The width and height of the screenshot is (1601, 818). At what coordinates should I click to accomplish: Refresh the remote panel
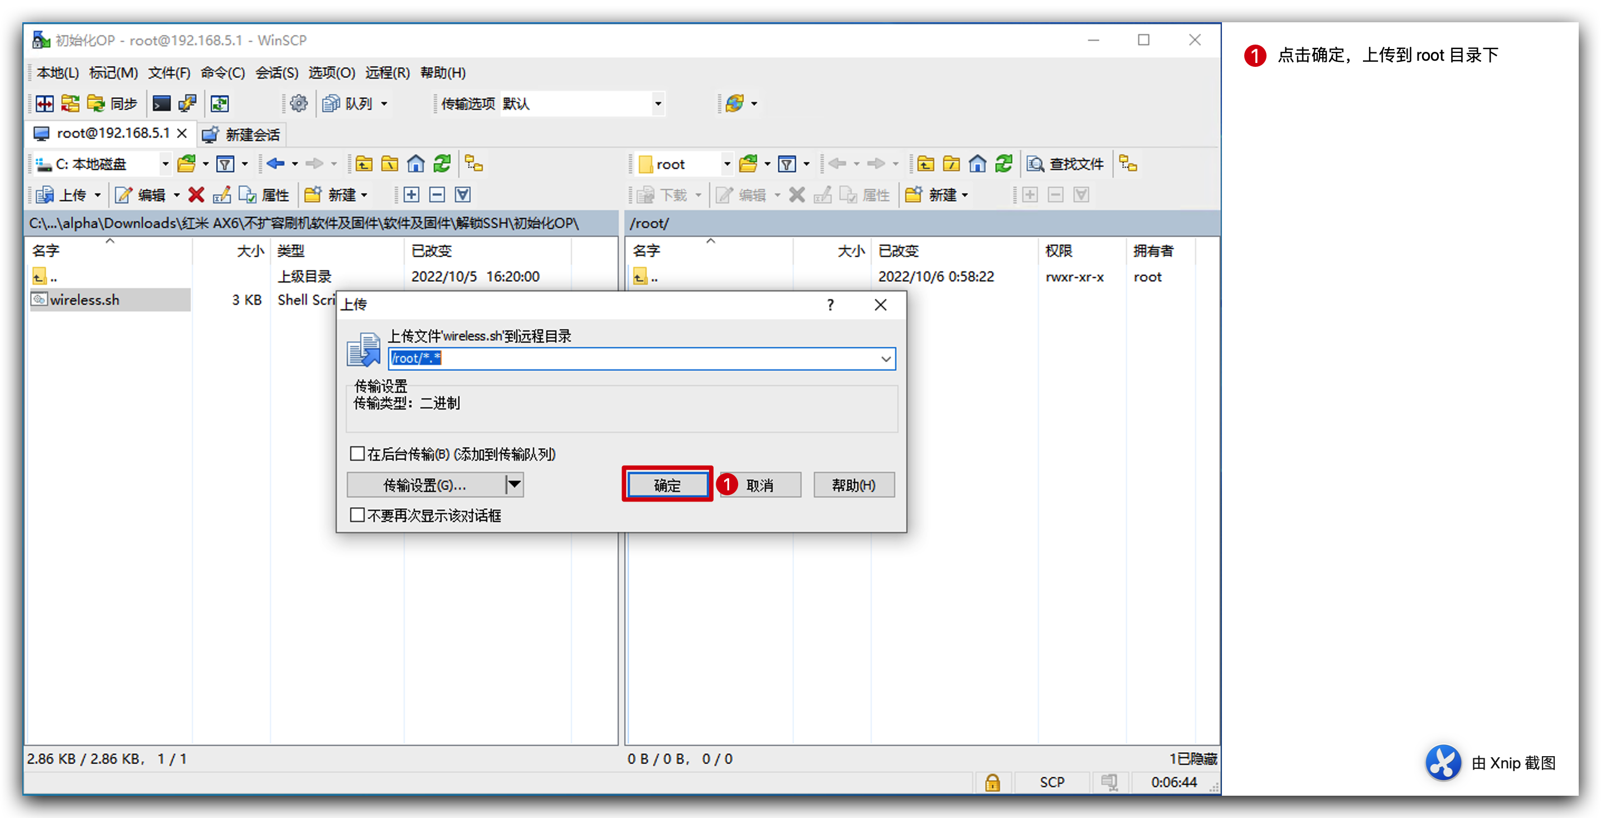tap(1004, 164)
